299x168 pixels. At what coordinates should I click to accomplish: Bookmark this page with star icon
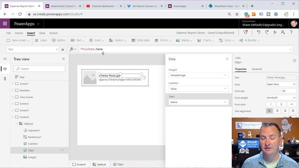coord(237,14)
